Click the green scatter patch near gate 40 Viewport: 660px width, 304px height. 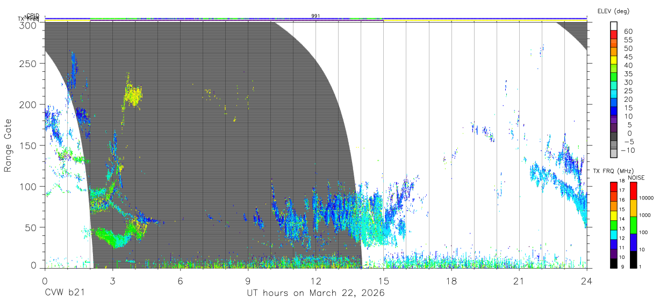point(111,236)
